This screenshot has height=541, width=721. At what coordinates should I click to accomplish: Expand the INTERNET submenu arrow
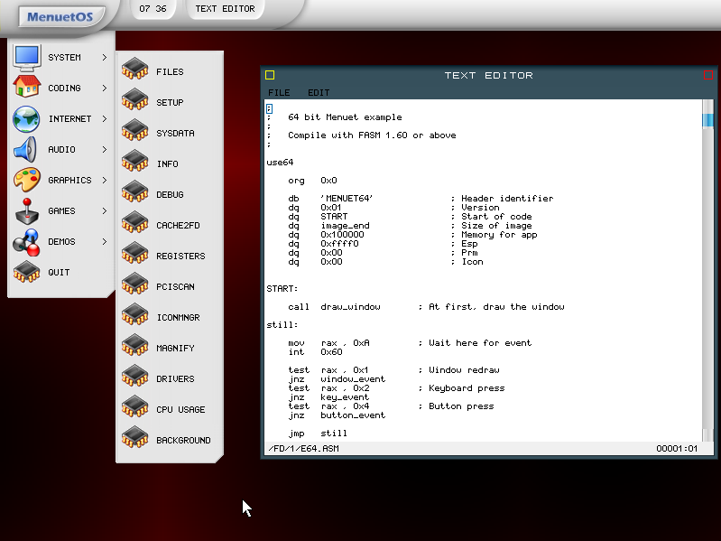[x=105, y=119]
